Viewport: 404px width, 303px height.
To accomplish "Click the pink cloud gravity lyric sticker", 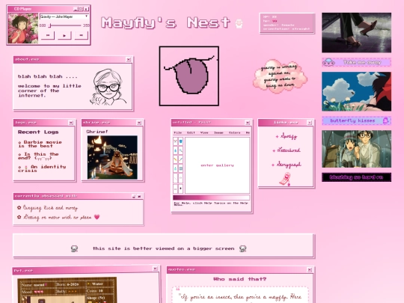I will point(280,76).
